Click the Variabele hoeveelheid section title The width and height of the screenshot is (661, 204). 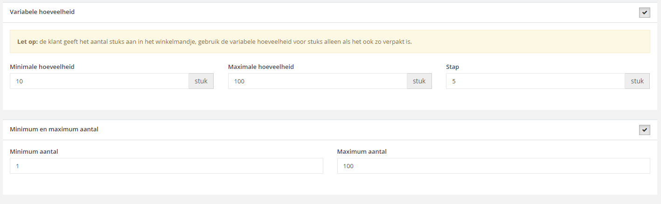point(42,12)
